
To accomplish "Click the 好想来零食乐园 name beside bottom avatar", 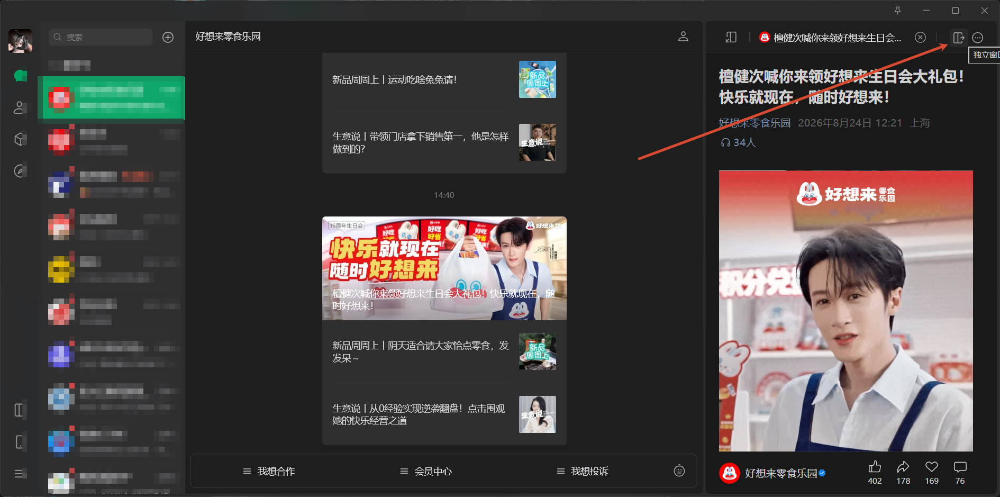I will (781, 473).
